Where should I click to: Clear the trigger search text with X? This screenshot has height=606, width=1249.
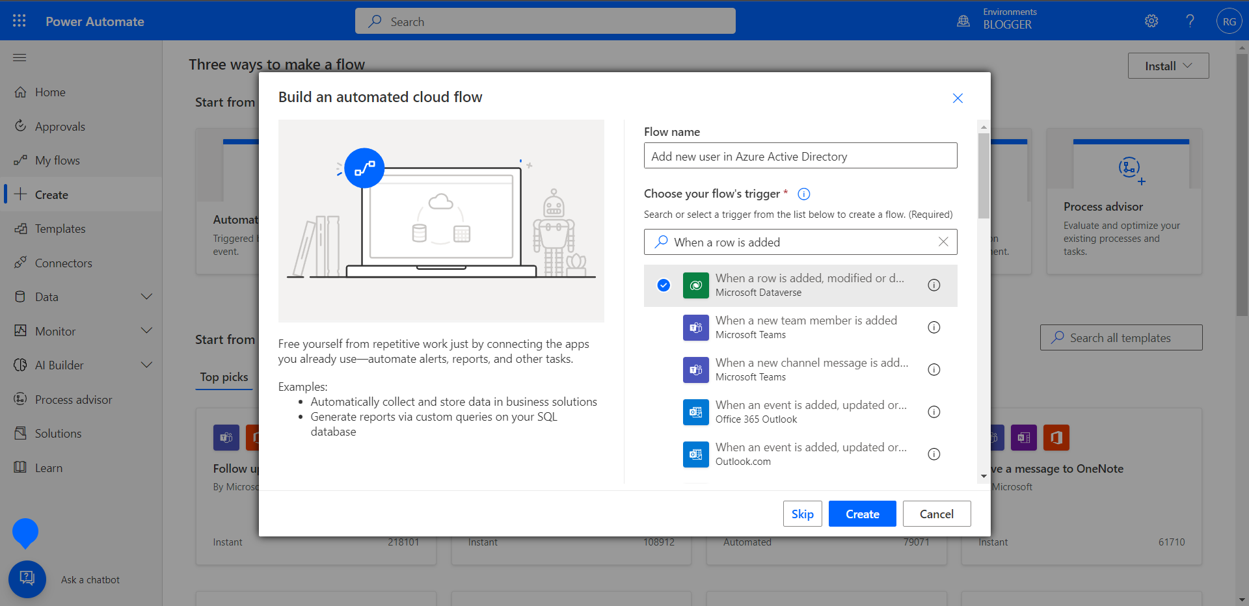943,242
